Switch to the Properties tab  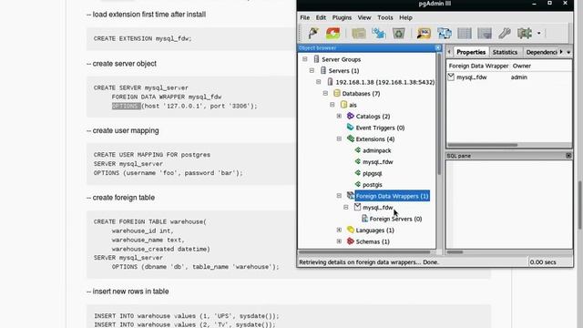pos(471,52)
